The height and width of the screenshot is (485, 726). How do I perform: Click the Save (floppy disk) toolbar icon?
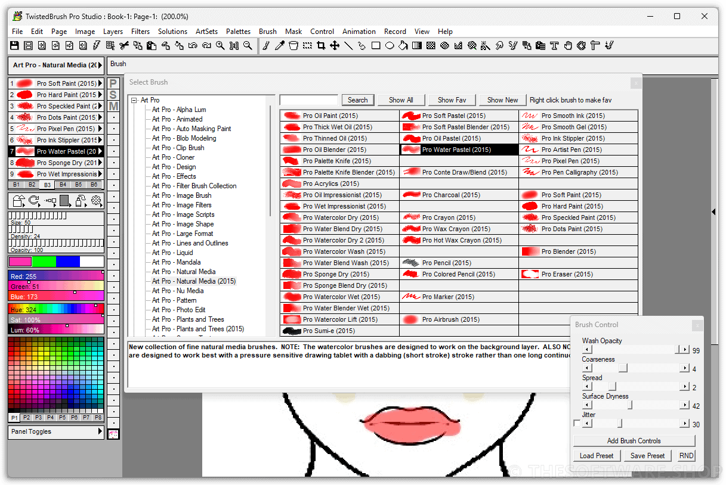[x=14, y=45]
